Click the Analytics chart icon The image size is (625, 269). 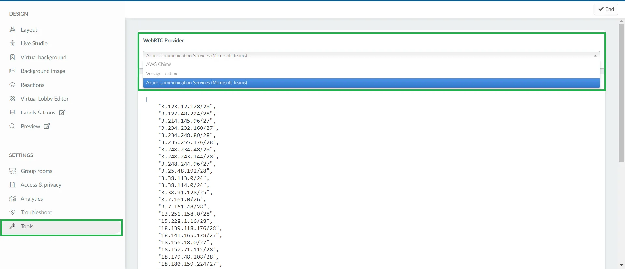point(12,199)
